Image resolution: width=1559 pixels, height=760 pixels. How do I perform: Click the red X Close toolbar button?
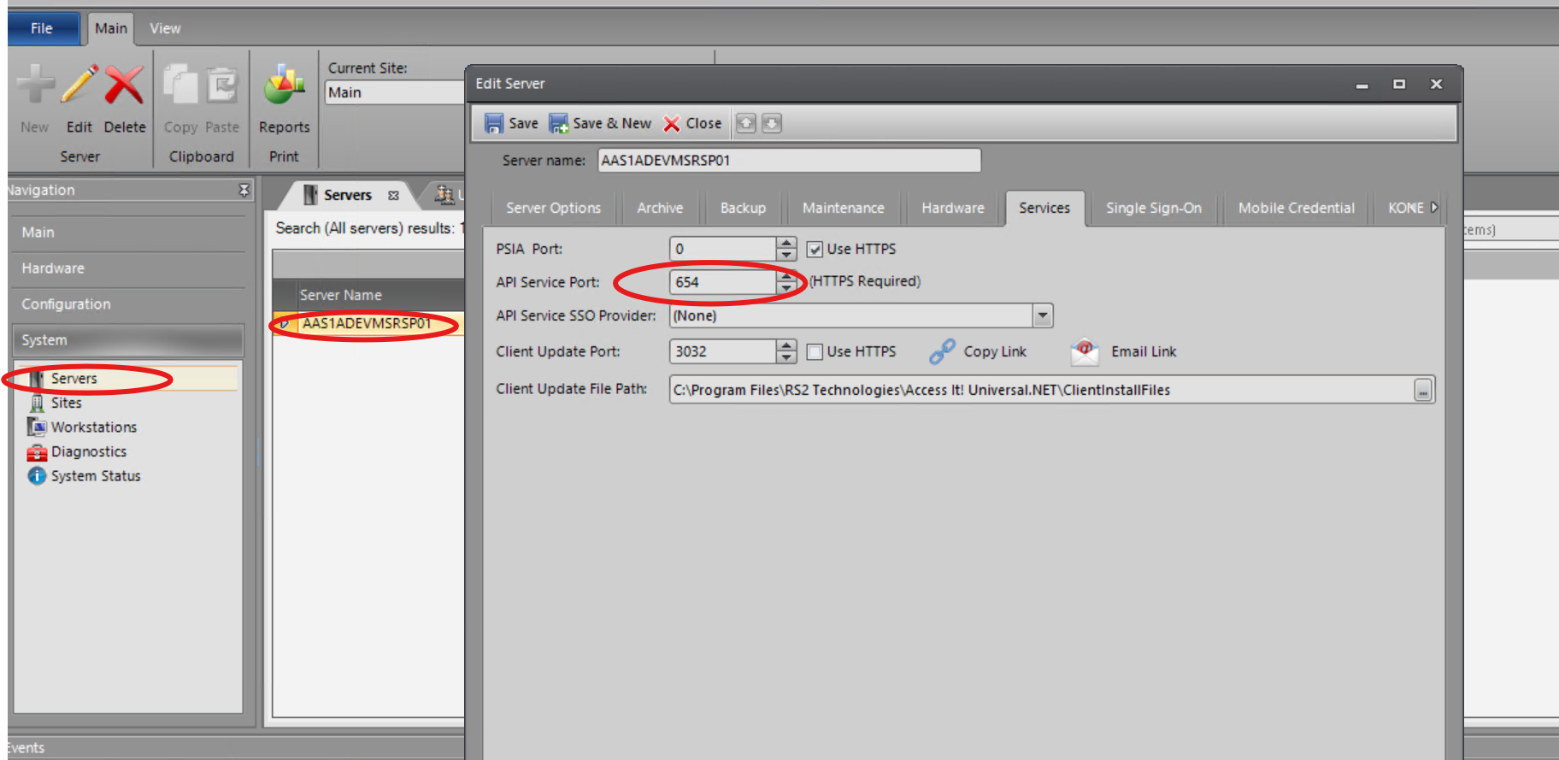click(672, 124)
